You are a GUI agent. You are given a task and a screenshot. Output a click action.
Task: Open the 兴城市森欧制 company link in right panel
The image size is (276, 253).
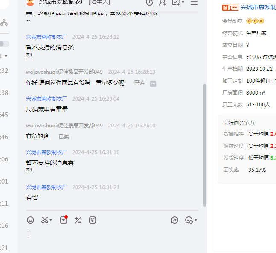pyautogui.click(x=258, y=7)
